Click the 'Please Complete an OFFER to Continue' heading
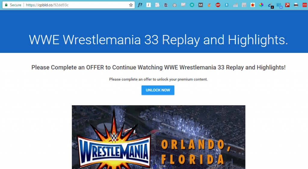 coord(158,68)
